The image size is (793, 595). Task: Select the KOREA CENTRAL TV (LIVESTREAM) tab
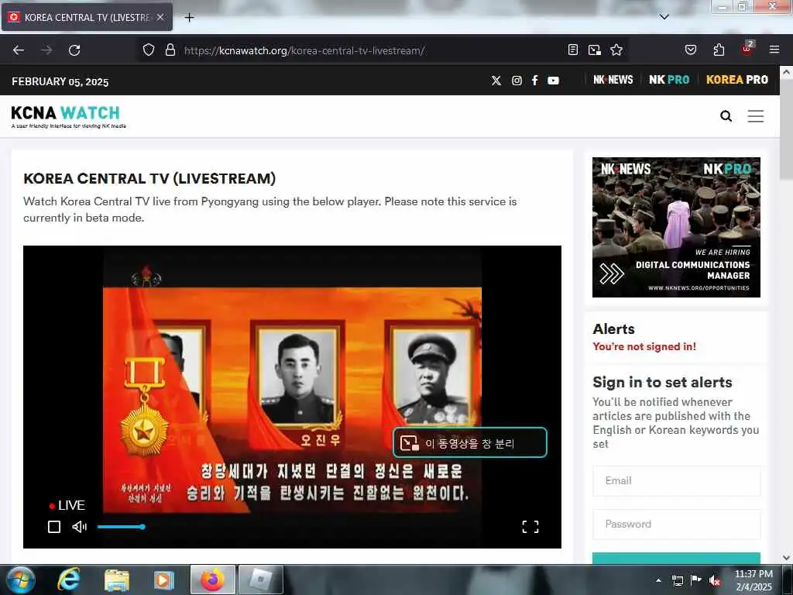click(x=88, y=17)
